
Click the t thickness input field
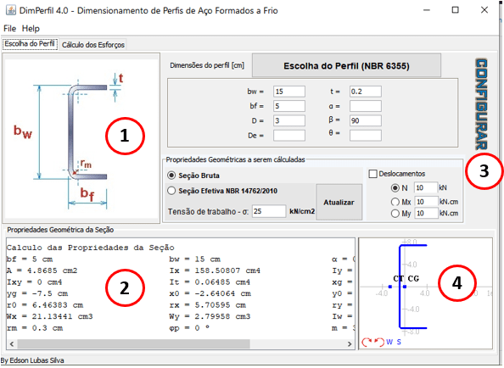click(366, 92)
